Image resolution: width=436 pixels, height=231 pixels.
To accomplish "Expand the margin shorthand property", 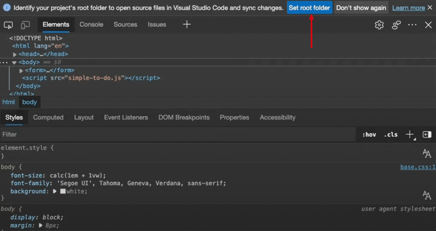I will [41, 225].
